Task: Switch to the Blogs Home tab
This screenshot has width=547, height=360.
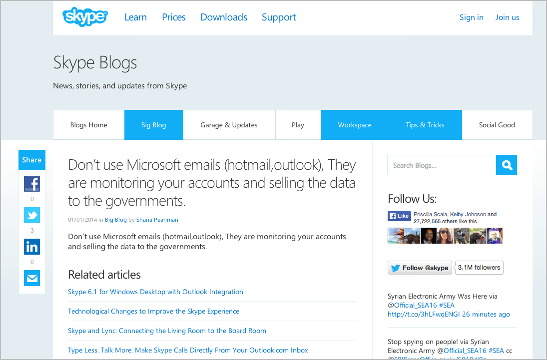Action: tap(88, 125)
